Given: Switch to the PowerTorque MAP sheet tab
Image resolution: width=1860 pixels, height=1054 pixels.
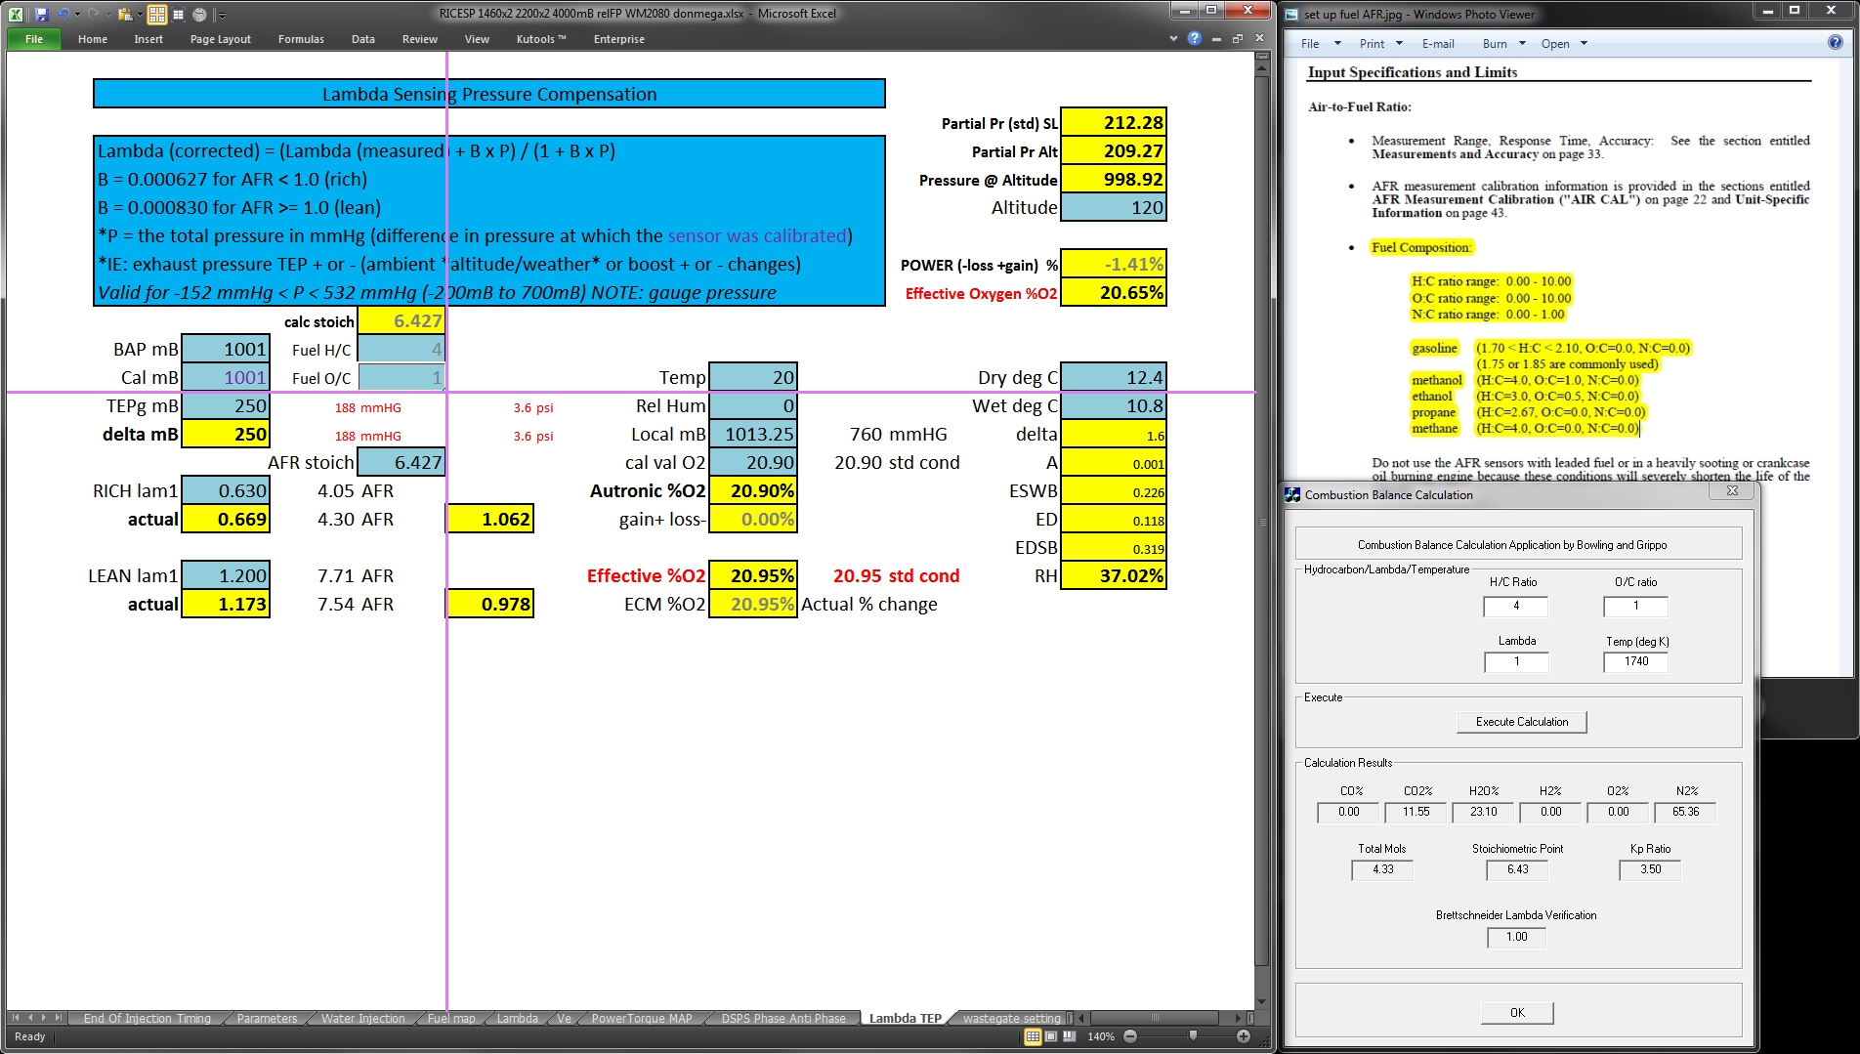Looking at the screenshot, I should click(x=641, y=1018).
